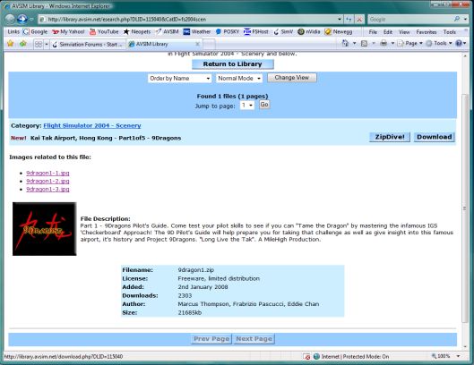Click the Feeds icon in command bar
This screenshot has width=474, height=365.
(x=365, y=44)
